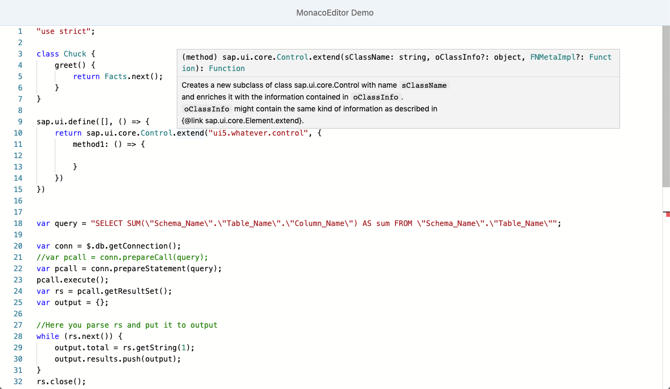Click the greet method name on line 4
670x389 pixels.
(64, 65)
